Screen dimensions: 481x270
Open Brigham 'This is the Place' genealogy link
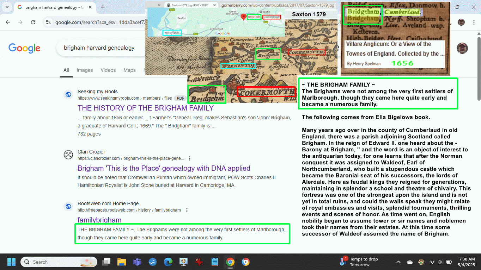click(x=164, y=168)
